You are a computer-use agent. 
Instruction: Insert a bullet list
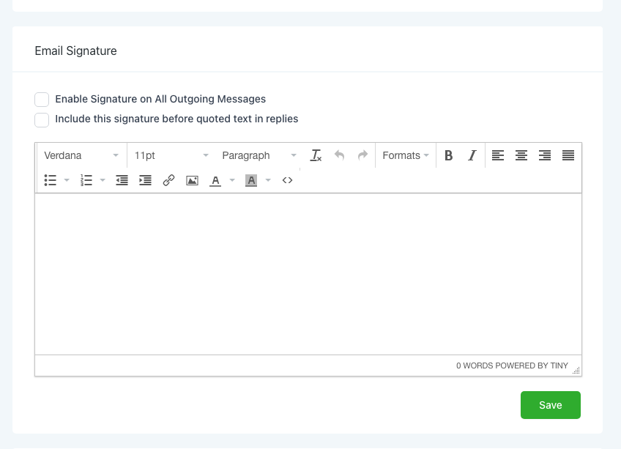[51, 180]
